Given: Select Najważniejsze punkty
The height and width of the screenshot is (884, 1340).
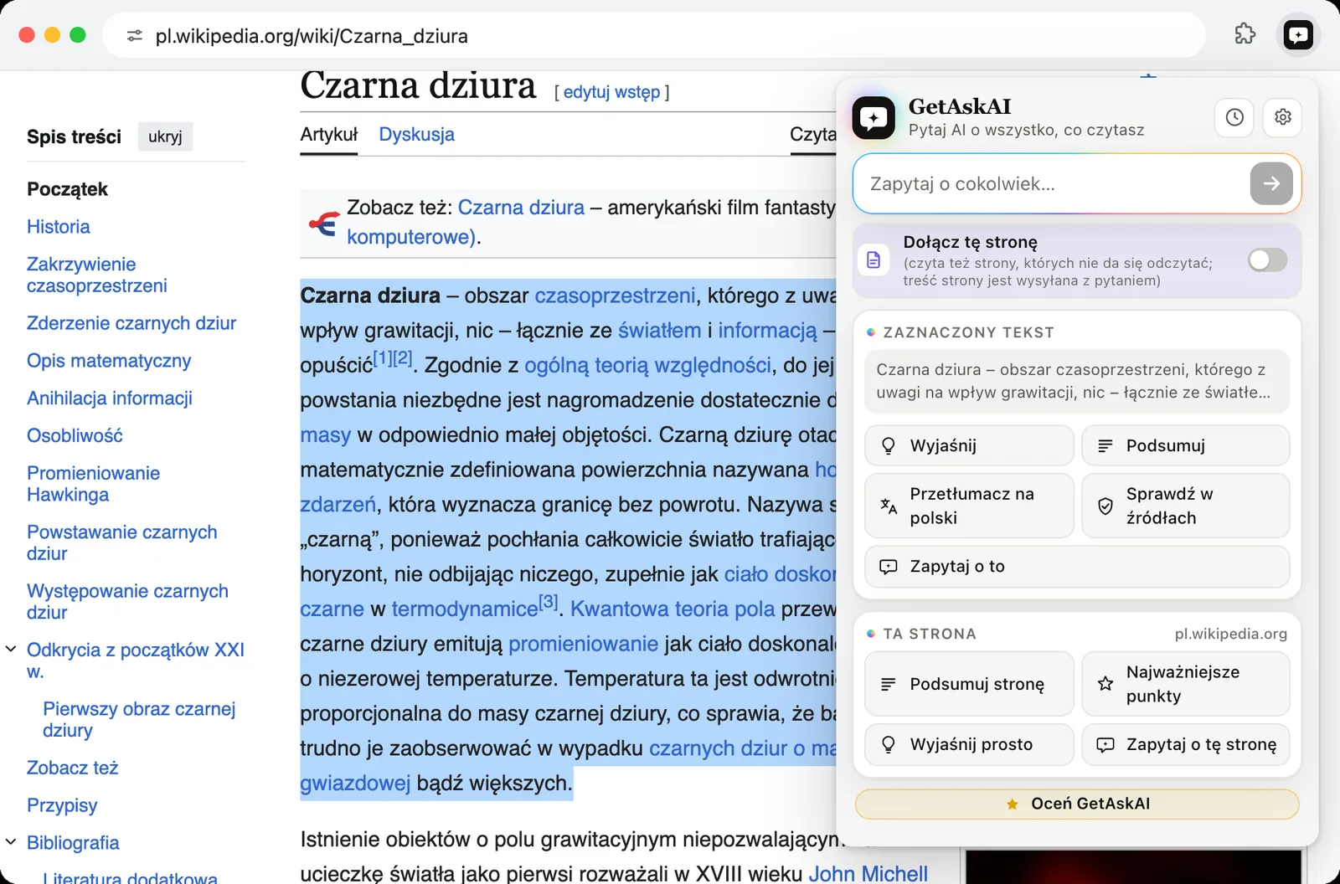Looking at the screenshot, I should pyautogui.click(x=1185, y=684).
